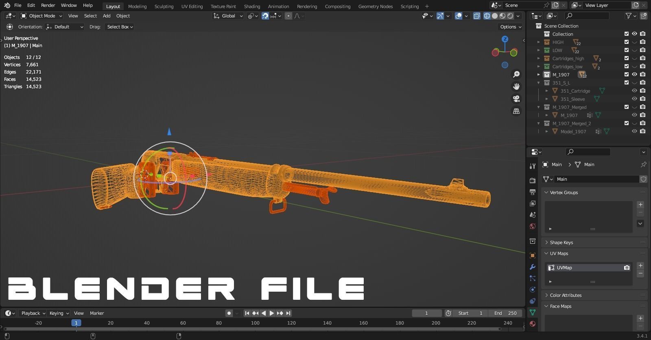Open Object Mode dropdown
This screenshot has height=340, width=651.
coord(41,16)
